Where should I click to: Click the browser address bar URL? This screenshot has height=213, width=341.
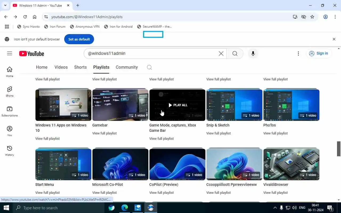pyautogui.click(x=87, y=17)
